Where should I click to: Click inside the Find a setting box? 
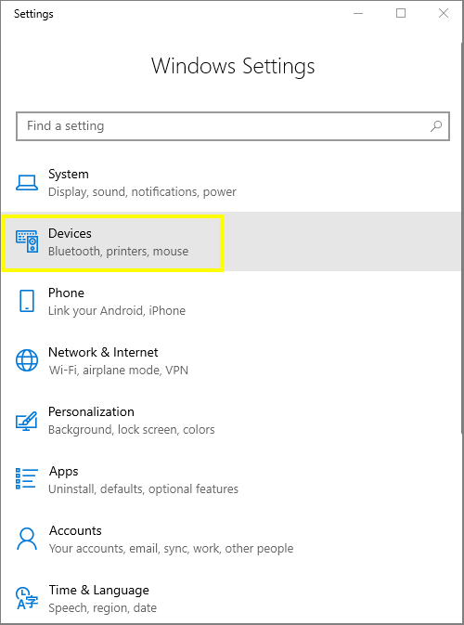pos(233,126)
